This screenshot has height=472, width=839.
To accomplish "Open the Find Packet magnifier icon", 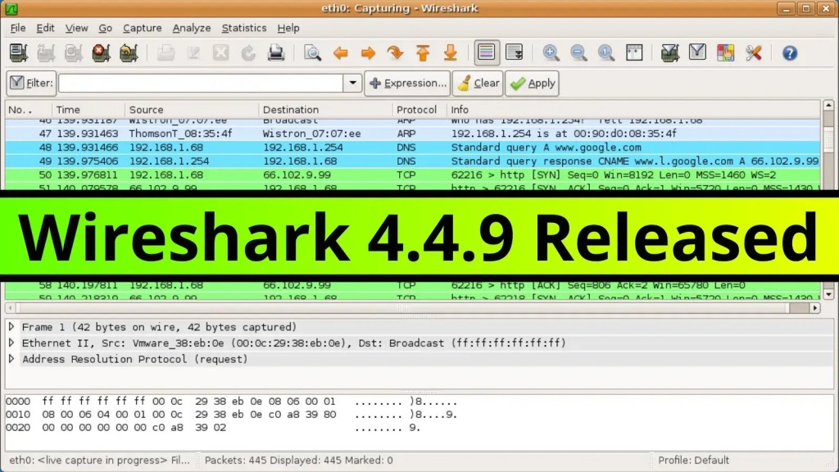I will 313,52.
